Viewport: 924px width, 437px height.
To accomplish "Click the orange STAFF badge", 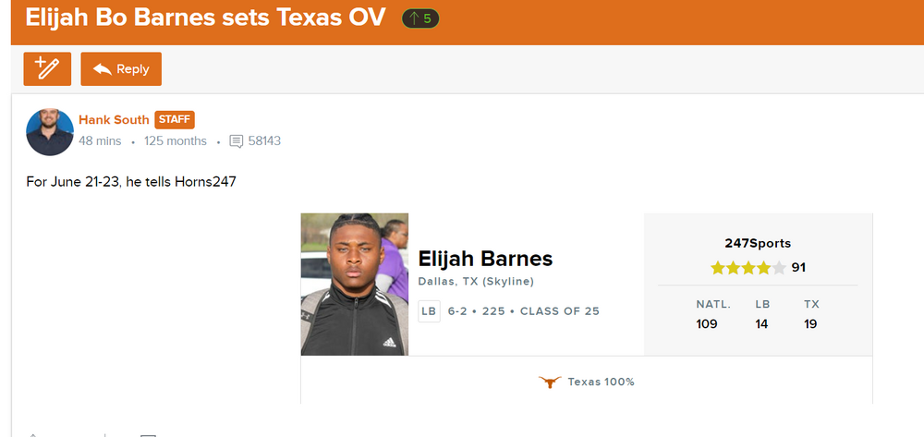I will (175, 120).
